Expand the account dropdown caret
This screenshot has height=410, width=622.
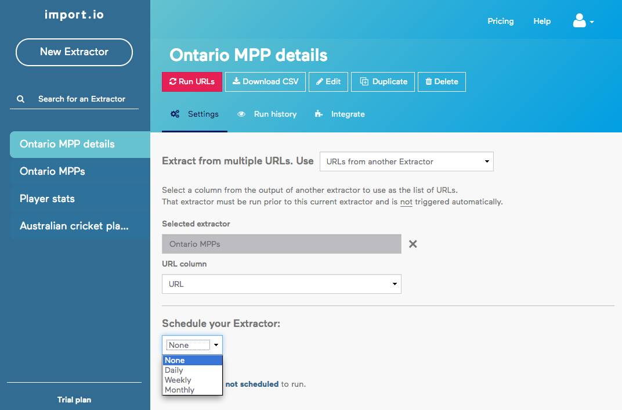click(x=592, y=22)
